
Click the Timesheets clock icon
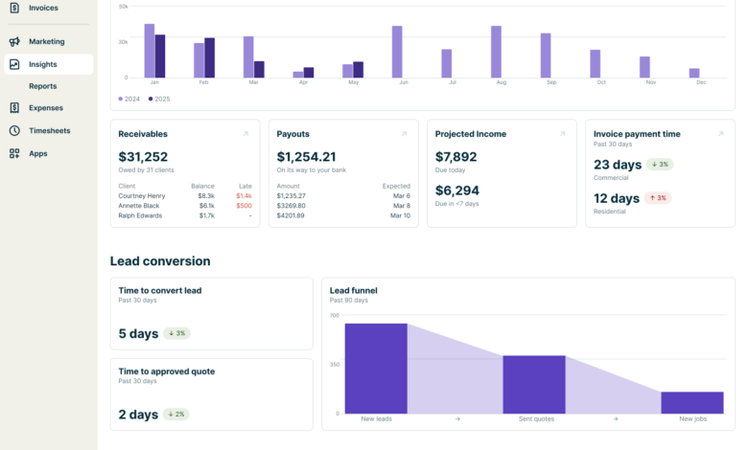click(14, 131)
